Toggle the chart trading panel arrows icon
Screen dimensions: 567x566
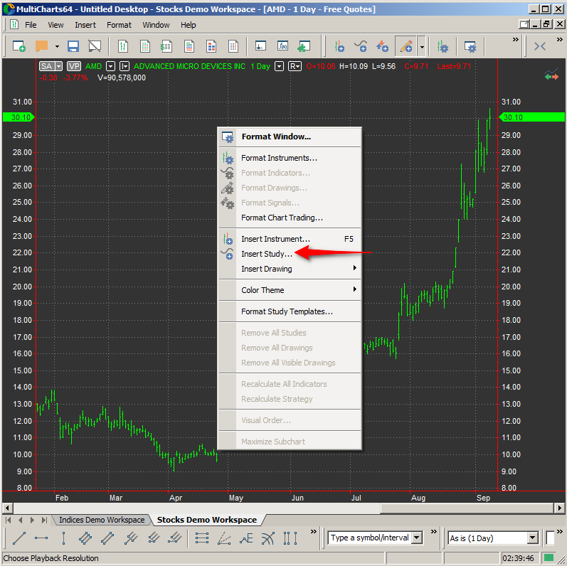[551, 74]
